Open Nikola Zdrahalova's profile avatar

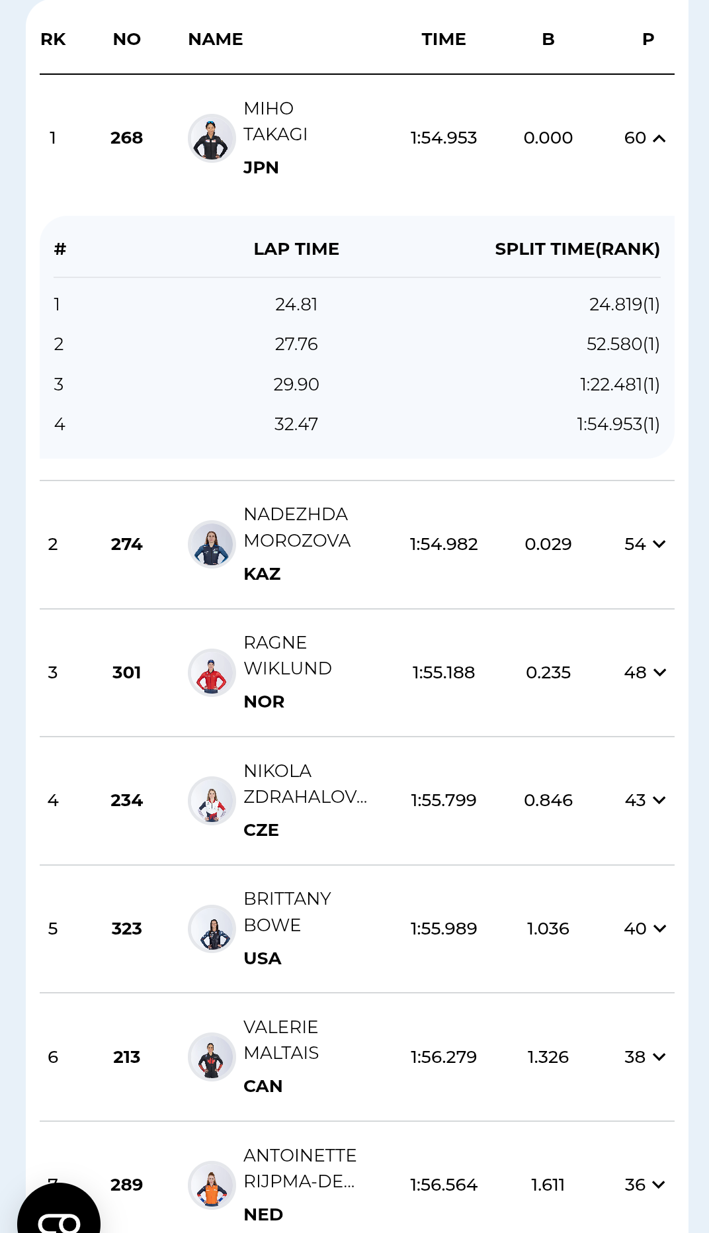point(212,800)
